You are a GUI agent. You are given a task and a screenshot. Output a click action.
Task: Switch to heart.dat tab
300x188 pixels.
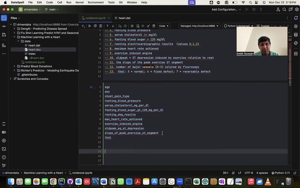tap(123, 18)
